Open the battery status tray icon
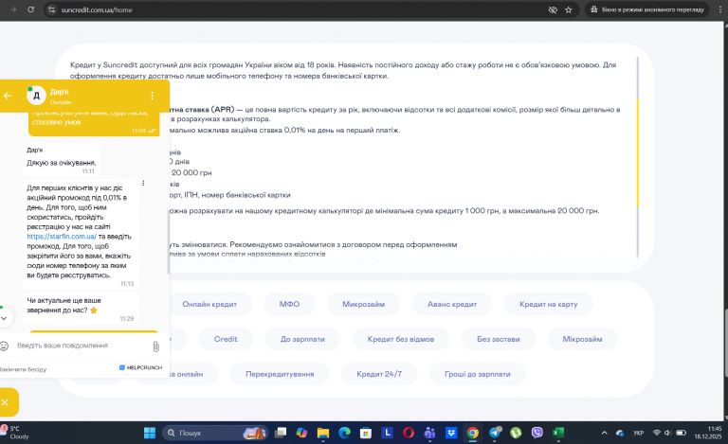 tap(681, 433)
